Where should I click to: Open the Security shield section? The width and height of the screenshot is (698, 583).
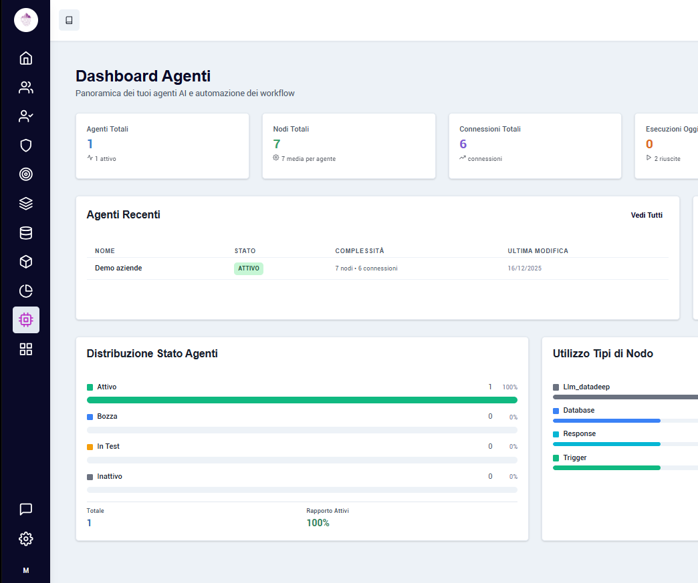25,145
